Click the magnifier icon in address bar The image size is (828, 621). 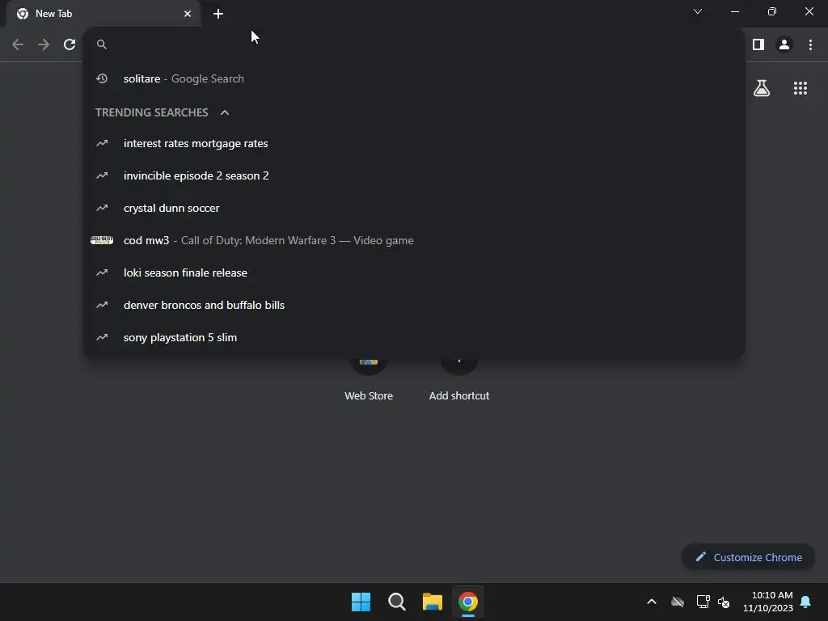[x=102, y=44]
